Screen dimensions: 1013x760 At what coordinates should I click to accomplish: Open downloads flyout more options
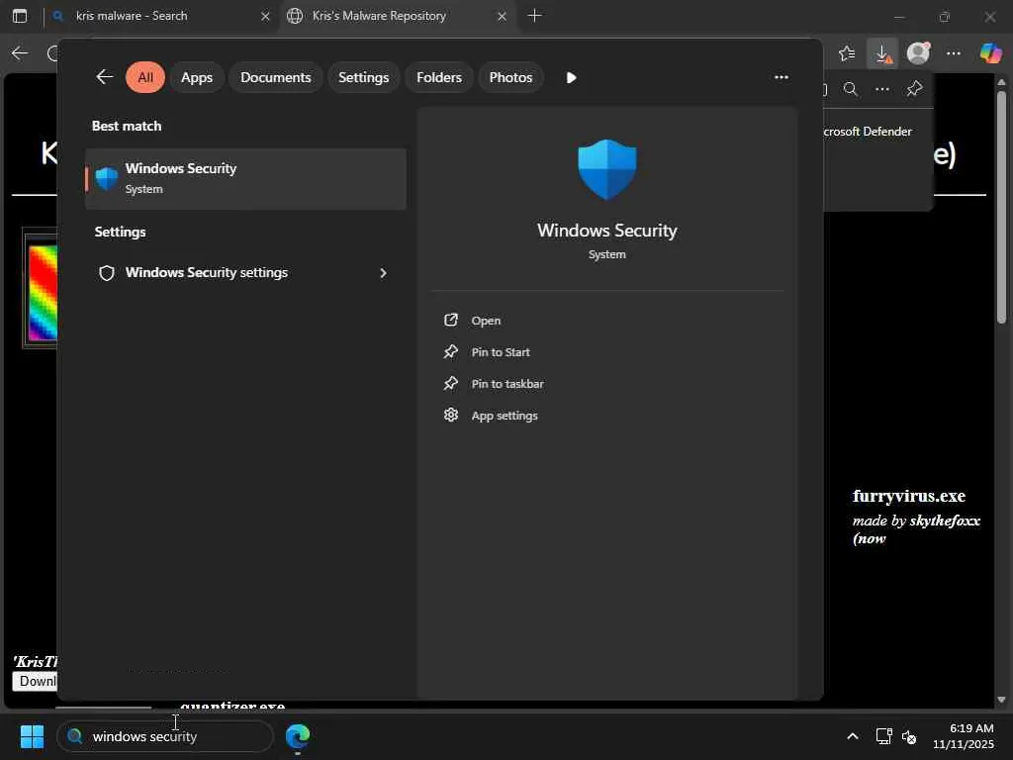(x=881, y=89)
